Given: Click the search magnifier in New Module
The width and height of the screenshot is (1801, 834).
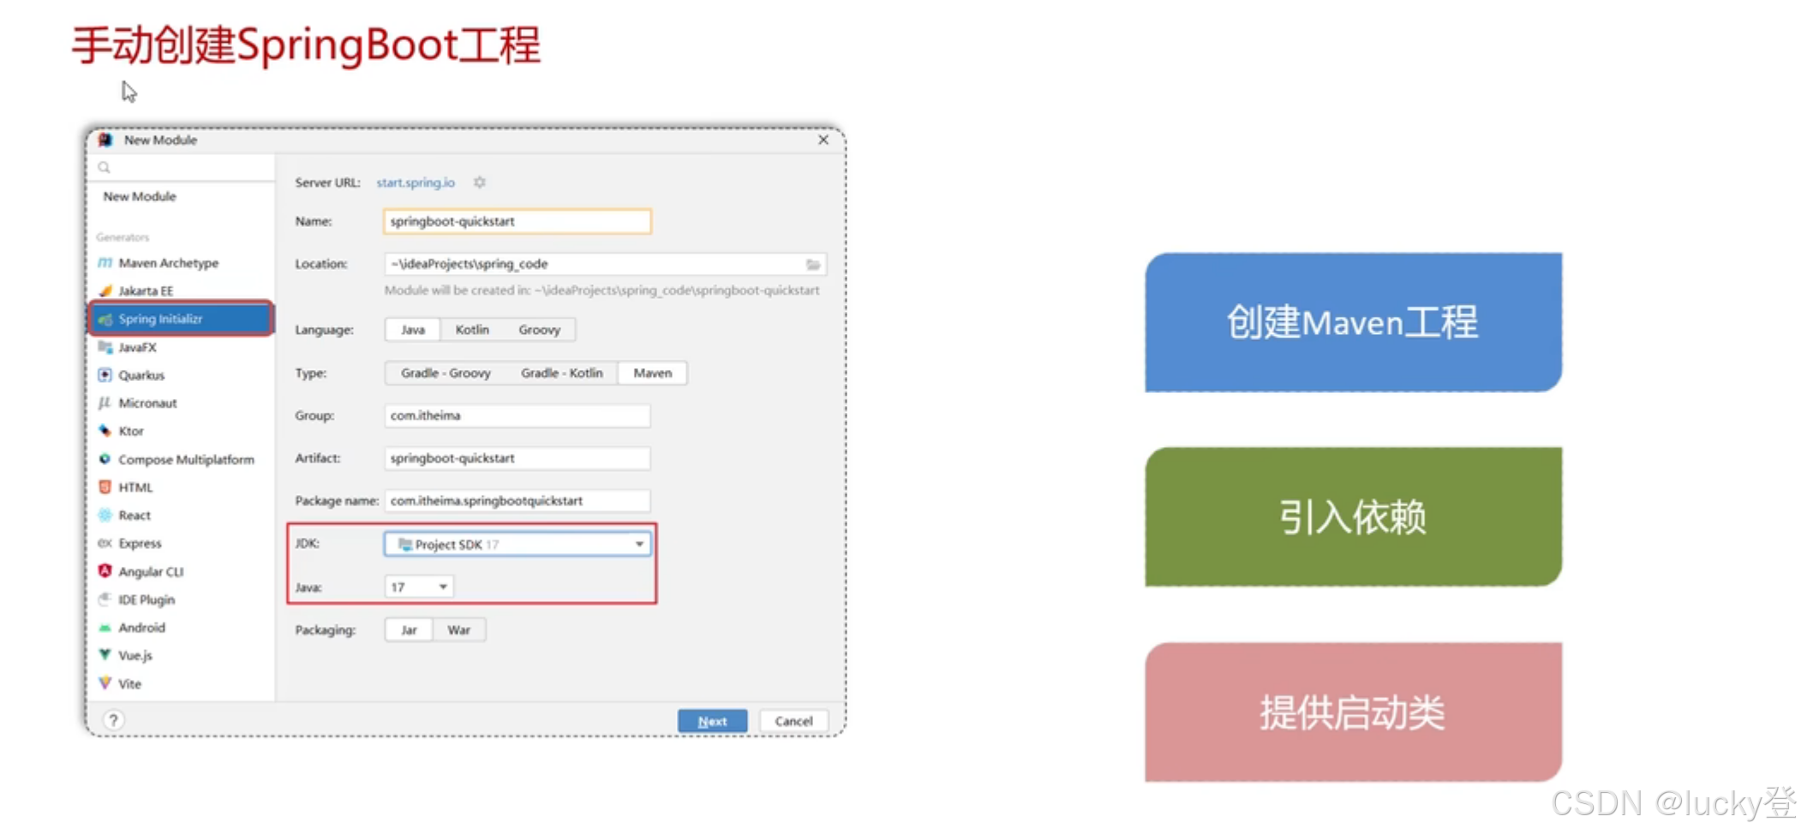Looking at the screenshot, I should tap(104, 168).
